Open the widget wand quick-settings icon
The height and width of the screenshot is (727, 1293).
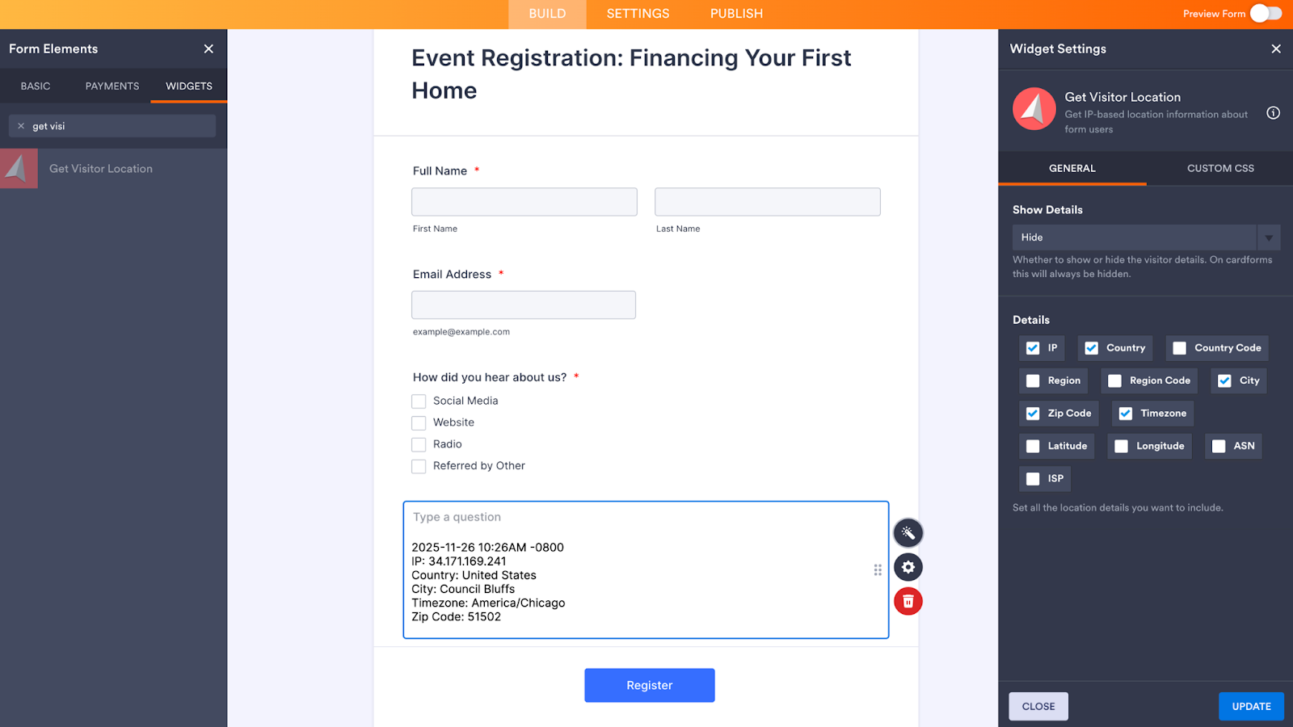[908, 532]
